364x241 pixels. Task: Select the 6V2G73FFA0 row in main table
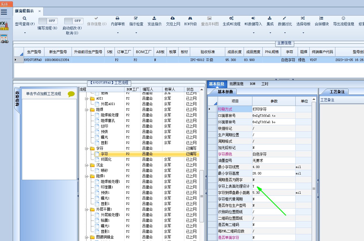pyautogui.click(x=189, y=60)
